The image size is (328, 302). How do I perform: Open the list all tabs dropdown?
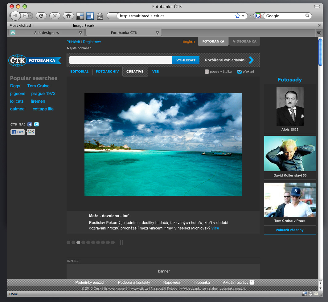tap(318, 33)
